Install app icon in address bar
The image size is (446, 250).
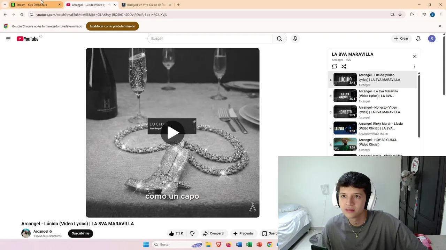(392, 15)
